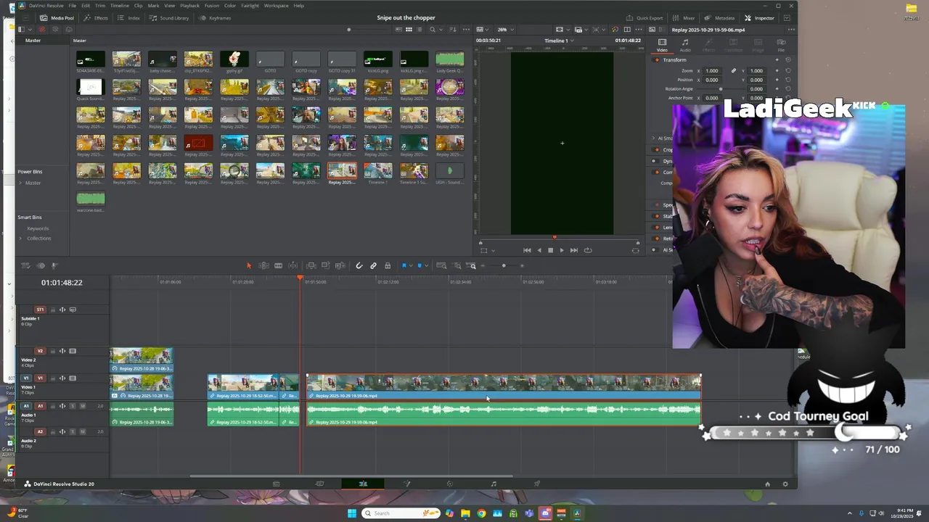This screenshot has height=522, width=929.
Task: Reset the Transform section
Action: pos(788,60)
